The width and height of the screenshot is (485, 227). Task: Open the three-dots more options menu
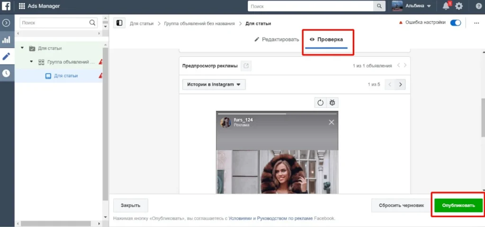coord(476,23)
